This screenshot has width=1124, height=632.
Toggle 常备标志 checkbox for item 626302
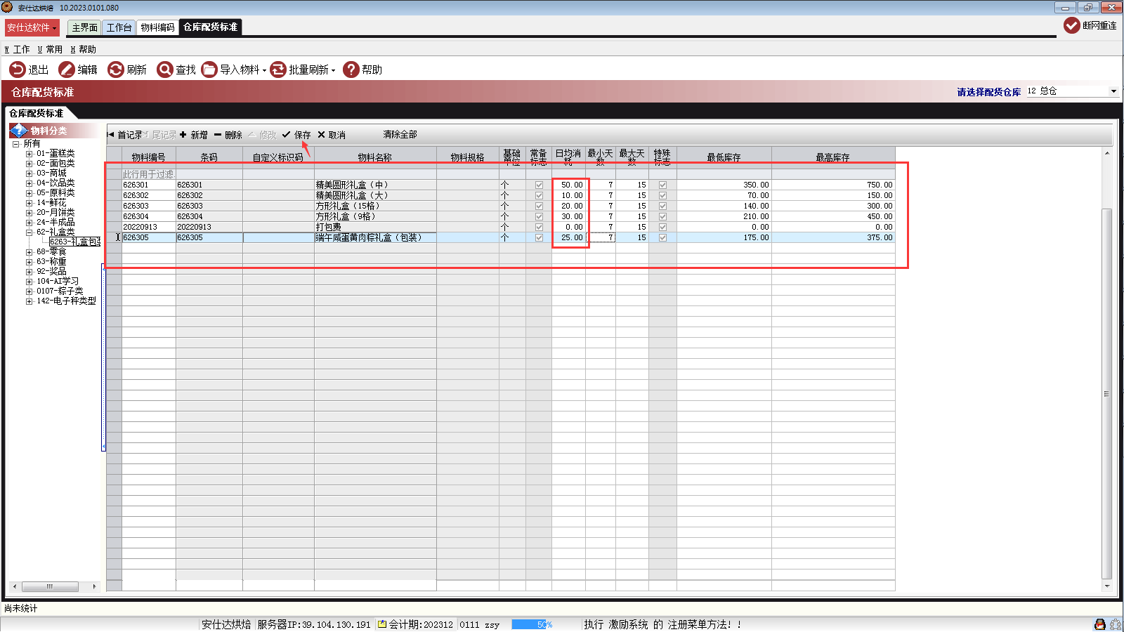pyautogui.click(x=539, y=196)
